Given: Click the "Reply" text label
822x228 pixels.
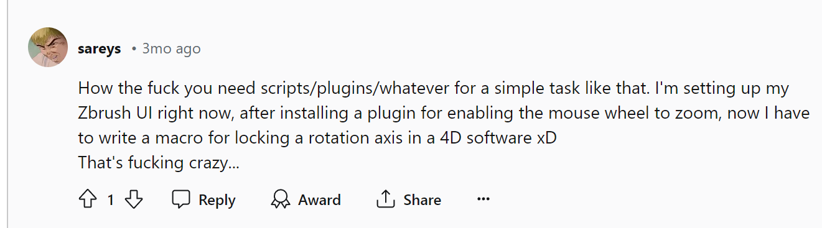Looking at the screenshot, I should [217, 200].
